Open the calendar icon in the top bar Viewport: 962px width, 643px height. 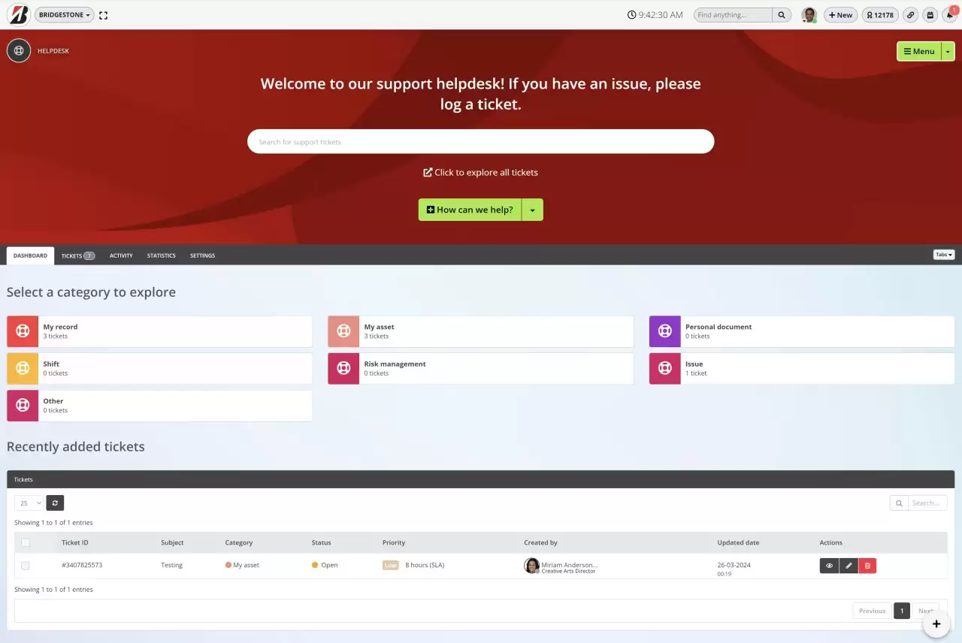coord(929,14)
